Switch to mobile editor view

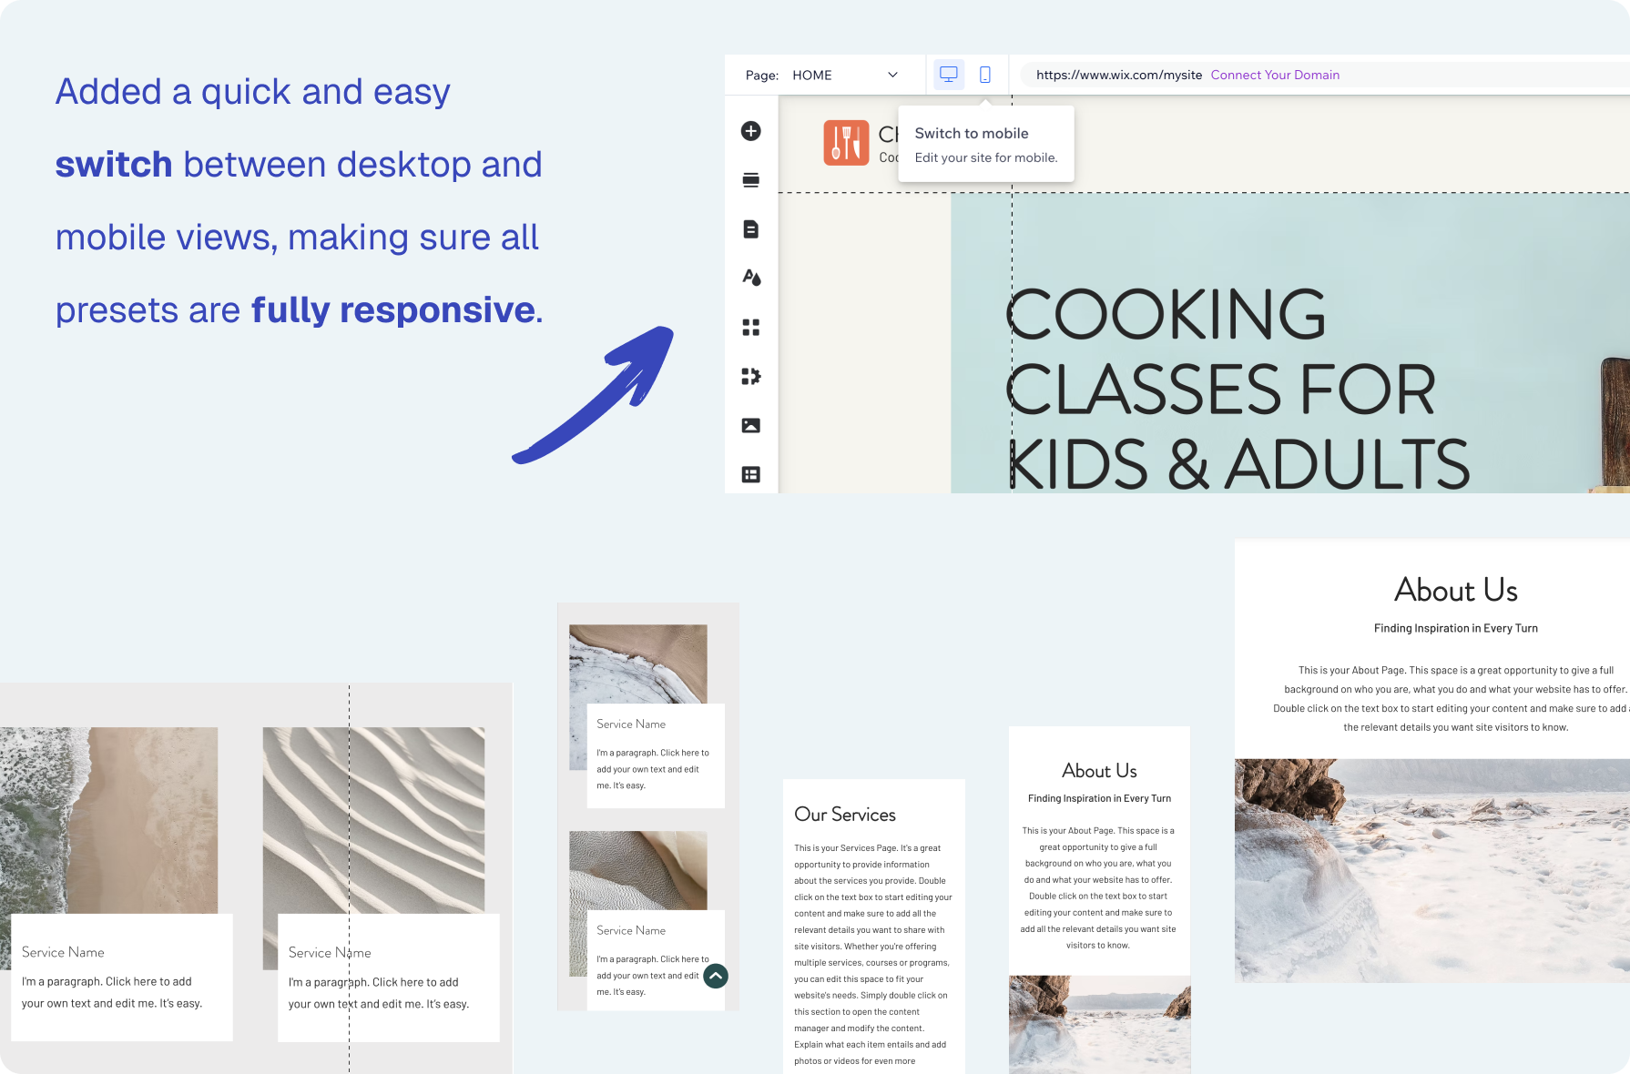pyautogui.click(x=984, y=75)
